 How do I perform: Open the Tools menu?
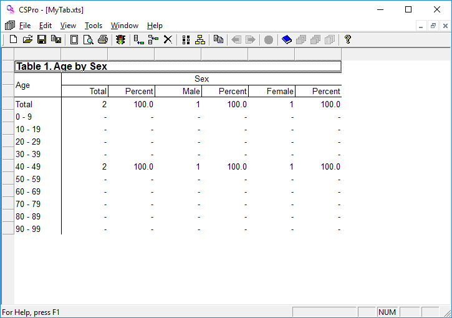pyautogui.click(x=94, y=26)
